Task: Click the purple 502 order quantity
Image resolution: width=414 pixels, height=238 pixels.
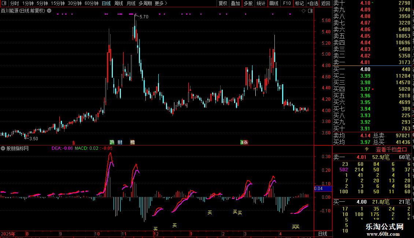Action: click(344, 170)
